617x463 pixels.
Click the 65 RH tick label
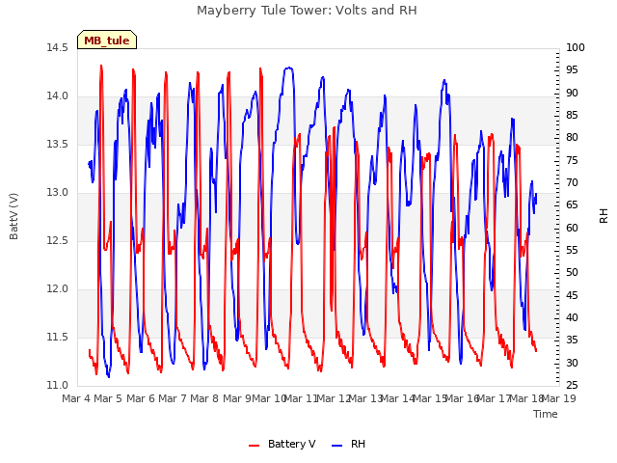click(572, 205)
